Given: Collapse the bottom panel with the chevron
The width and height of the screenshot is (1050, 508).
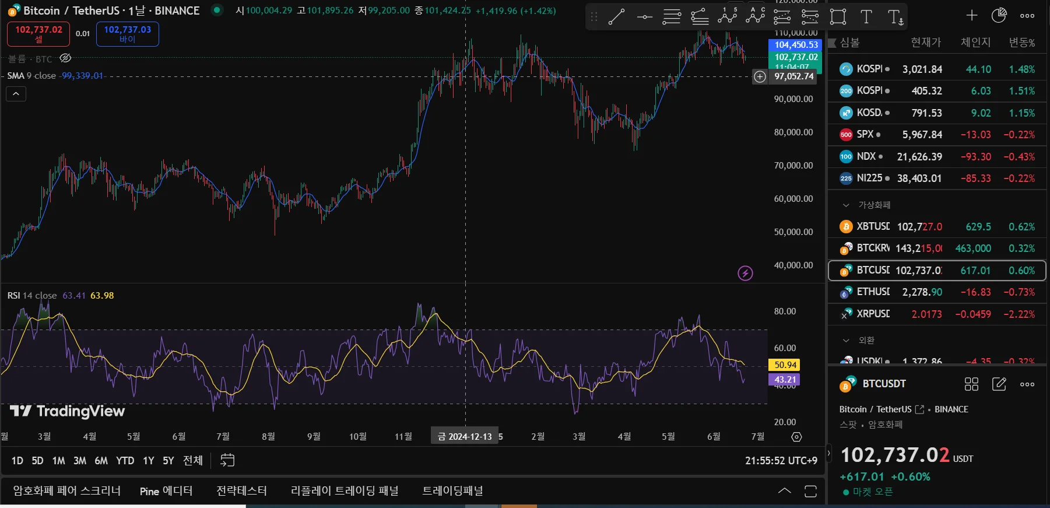Looking at the screenshot, I should click(784, 491).
